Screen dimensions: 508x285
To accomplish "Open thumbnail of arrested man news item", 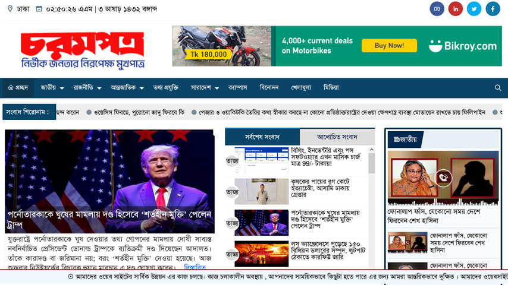I will coord(262,191).
